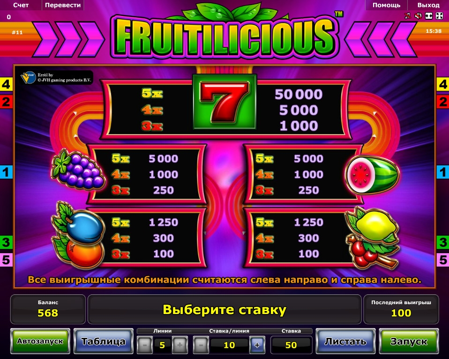Decrease the number of lines with minus

pyautogui.click(x=145, y=345)
